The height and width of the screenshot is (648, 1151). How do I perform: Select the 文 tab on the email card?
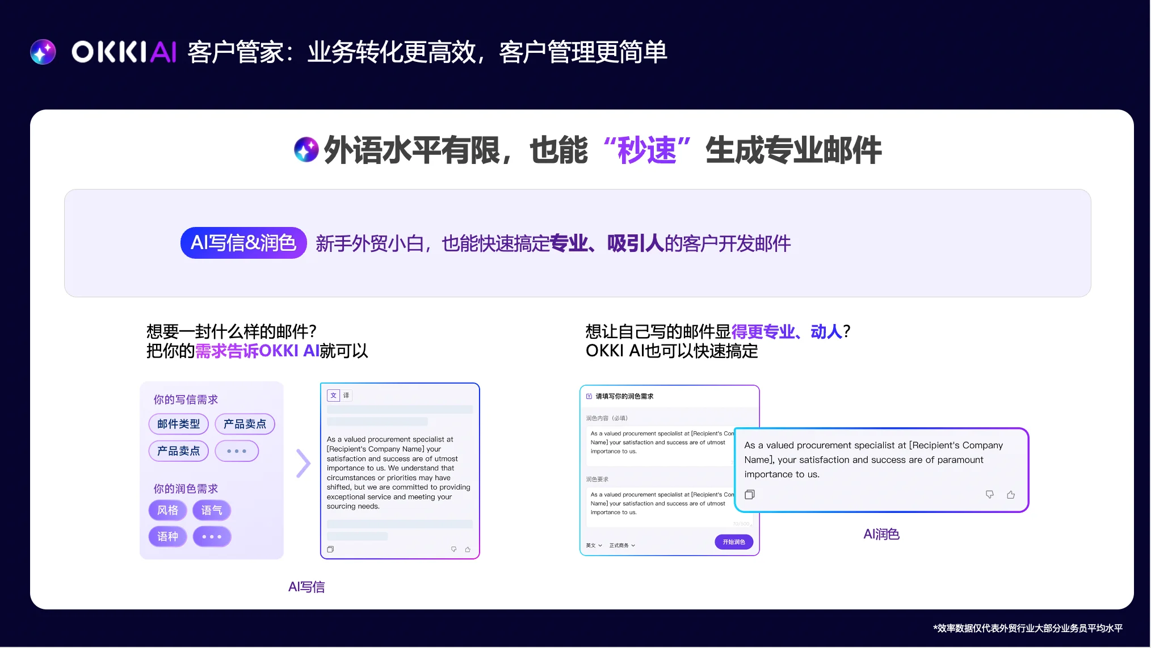click(334, 395)
